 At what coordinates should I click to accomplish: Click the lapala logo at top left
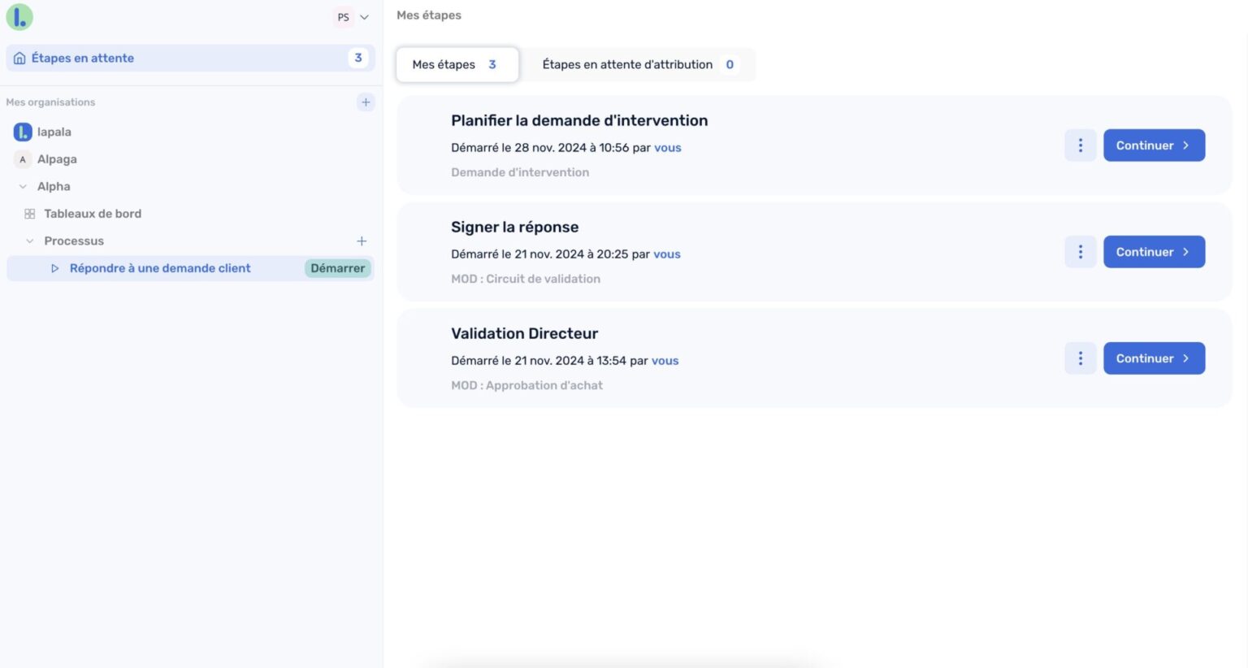[19, 17]
